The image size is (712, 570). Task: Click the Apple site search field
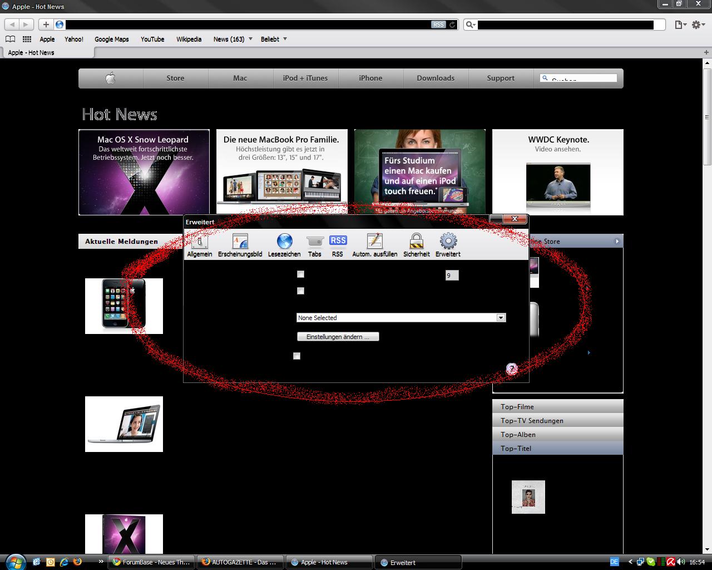click(578, 78)
